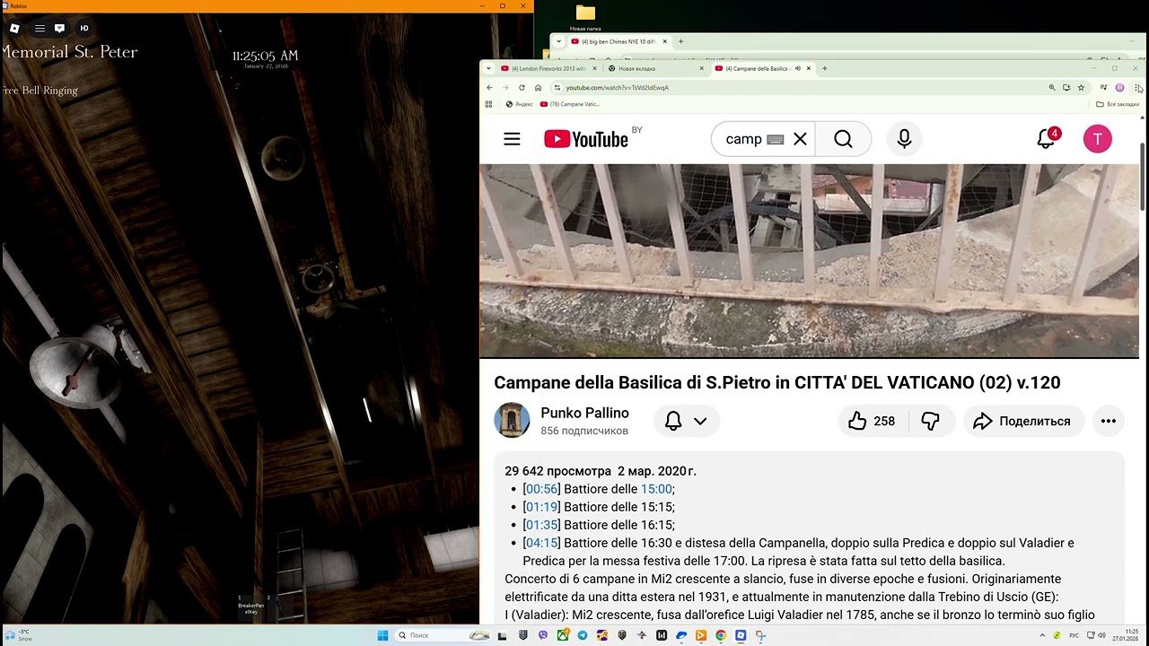The height and width of the screenshot is (646, 1149).
Task: Click the Поделиться share button
Action: point(1023,421)
